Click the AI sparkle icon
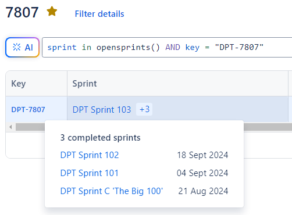292x215 pixels. (16, 47)
